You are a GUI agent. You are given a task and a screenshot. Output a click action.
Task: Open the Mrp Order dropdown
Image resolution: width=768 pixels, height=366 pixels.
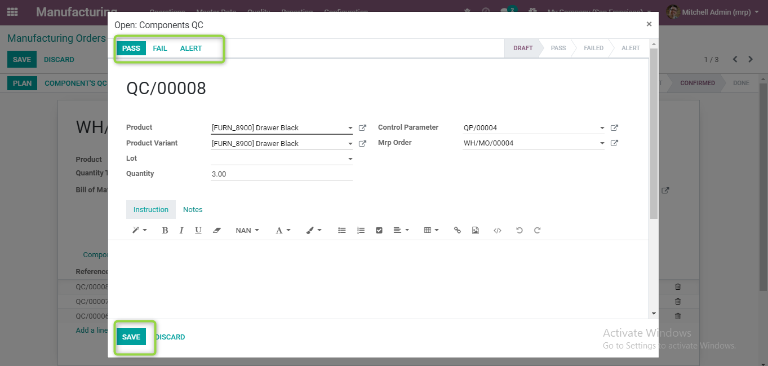coord(602,144)
